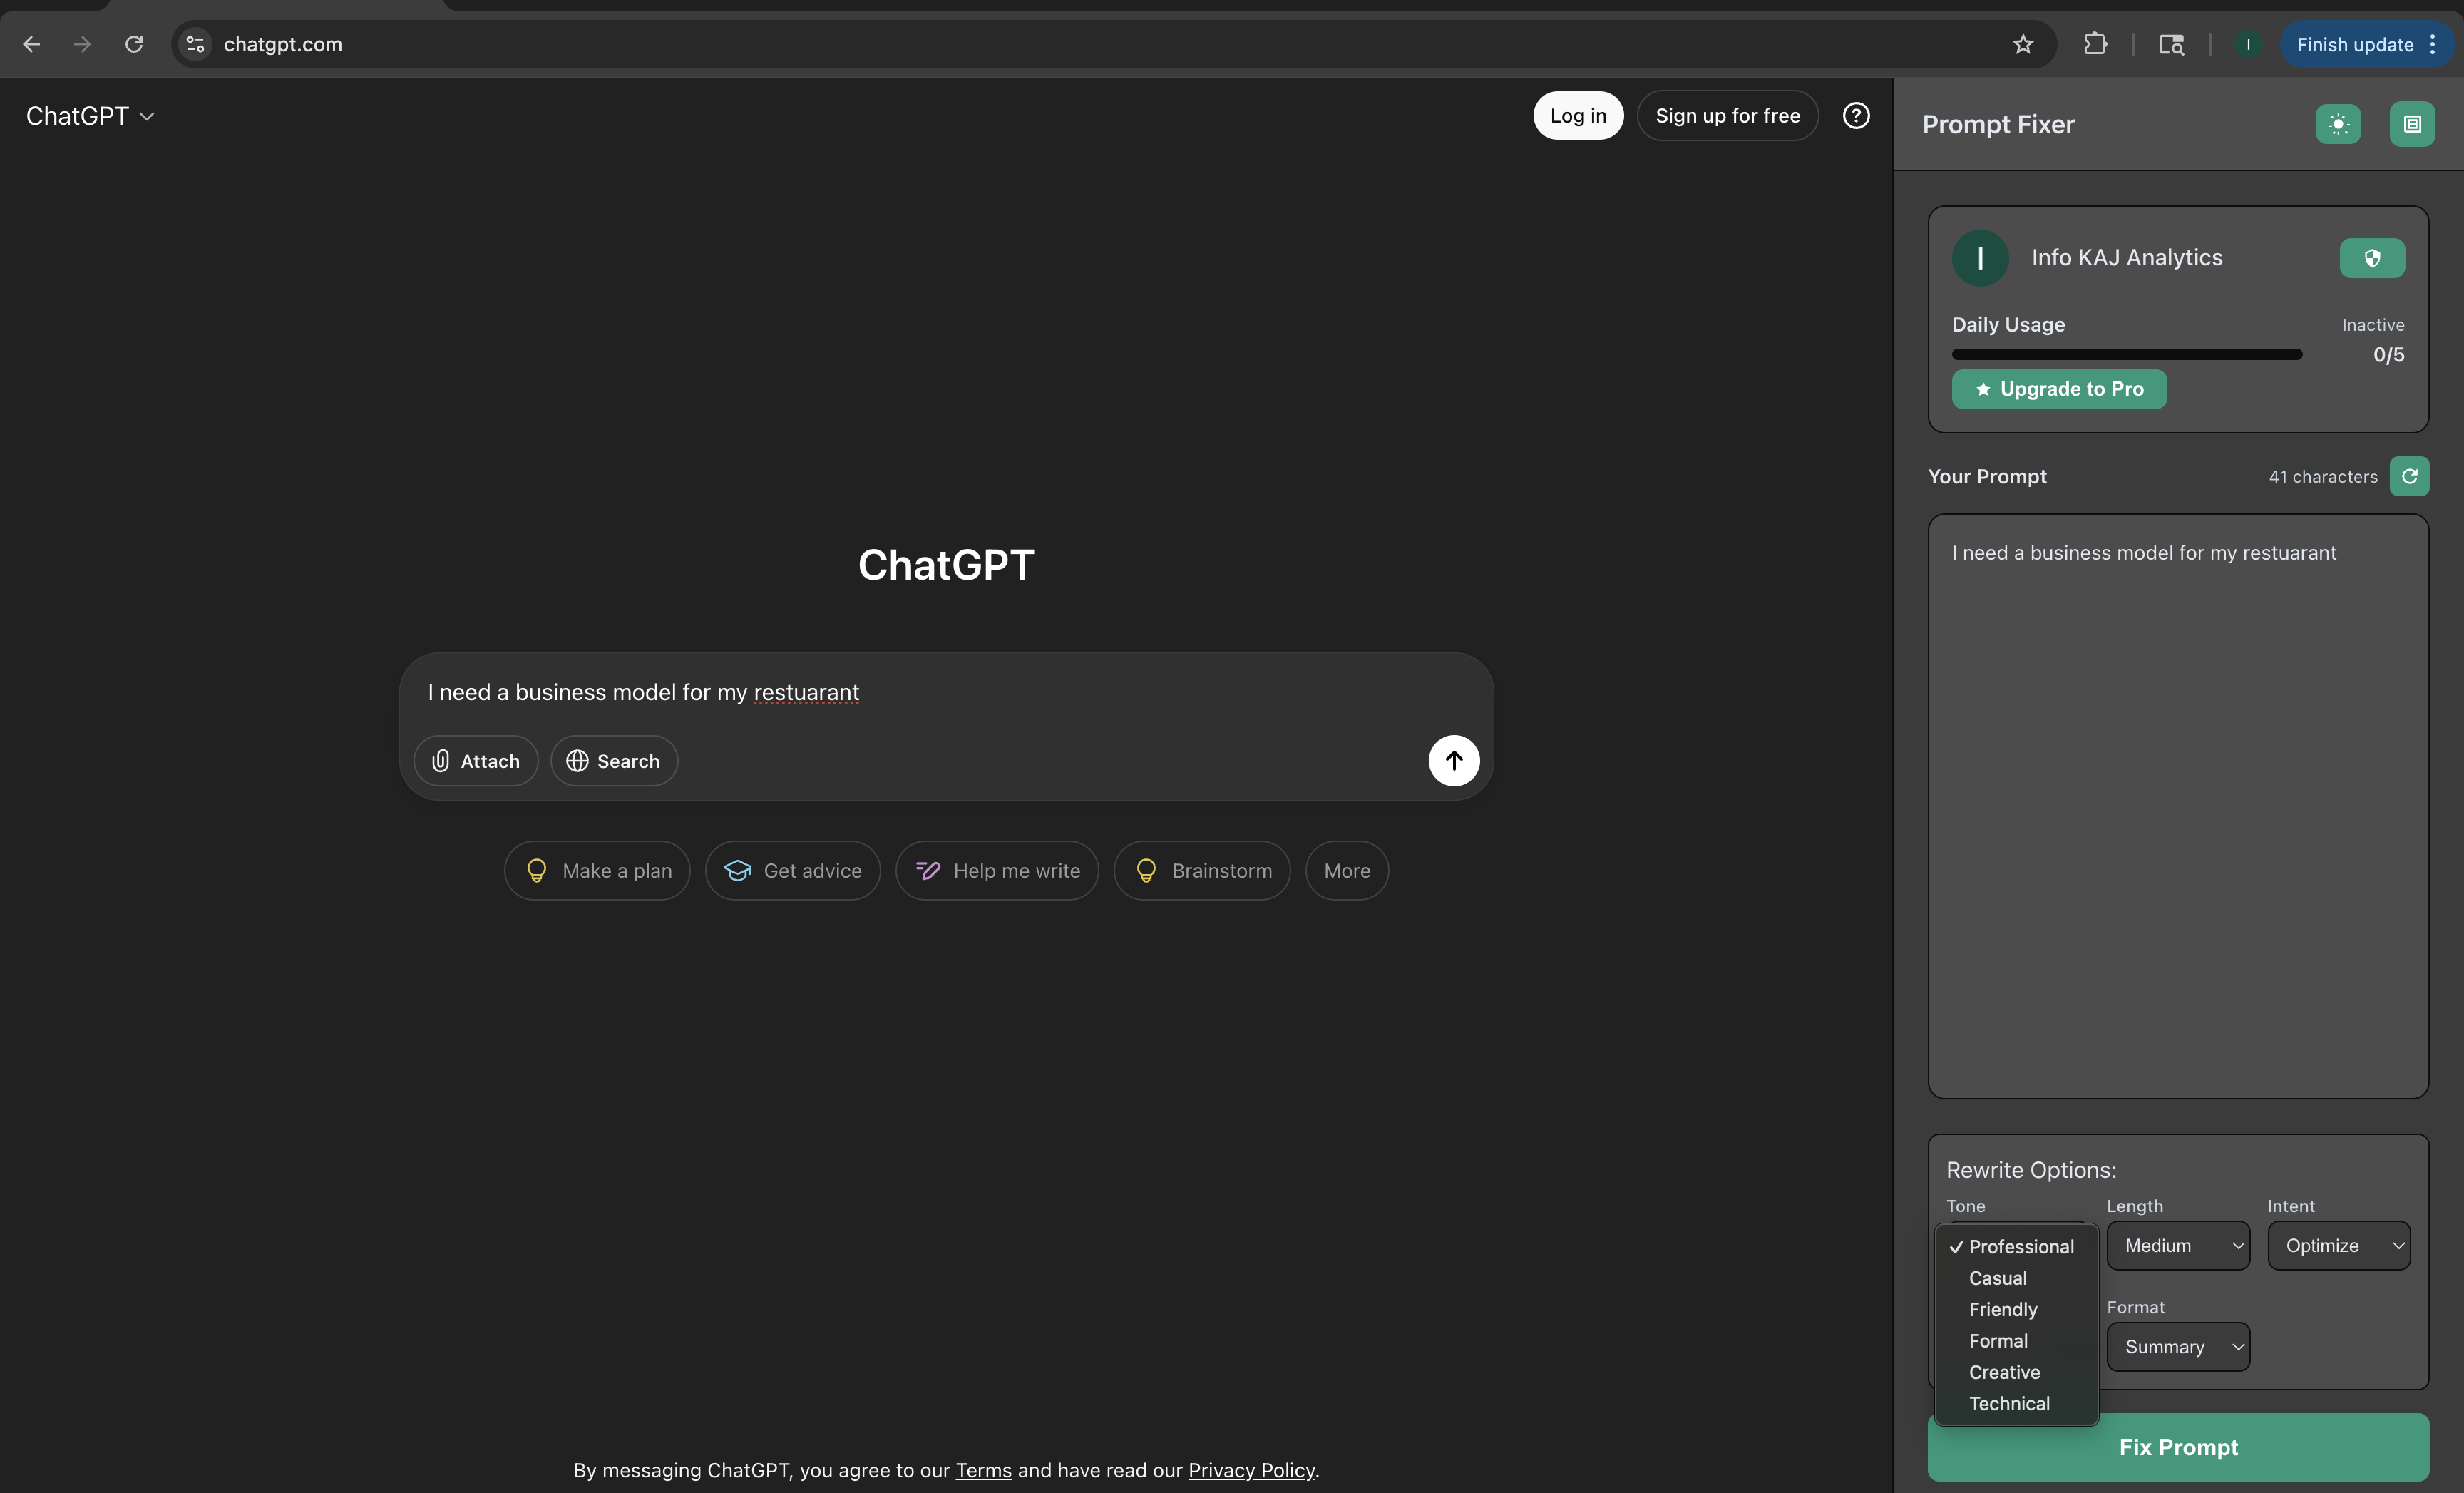Enable Search in the chat composer
The image size is (2464, 1493).
coord(614,761)
